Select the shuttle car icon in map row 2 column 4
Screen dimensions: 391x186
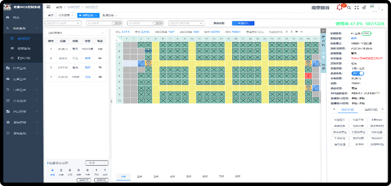[x=148, y=51]
